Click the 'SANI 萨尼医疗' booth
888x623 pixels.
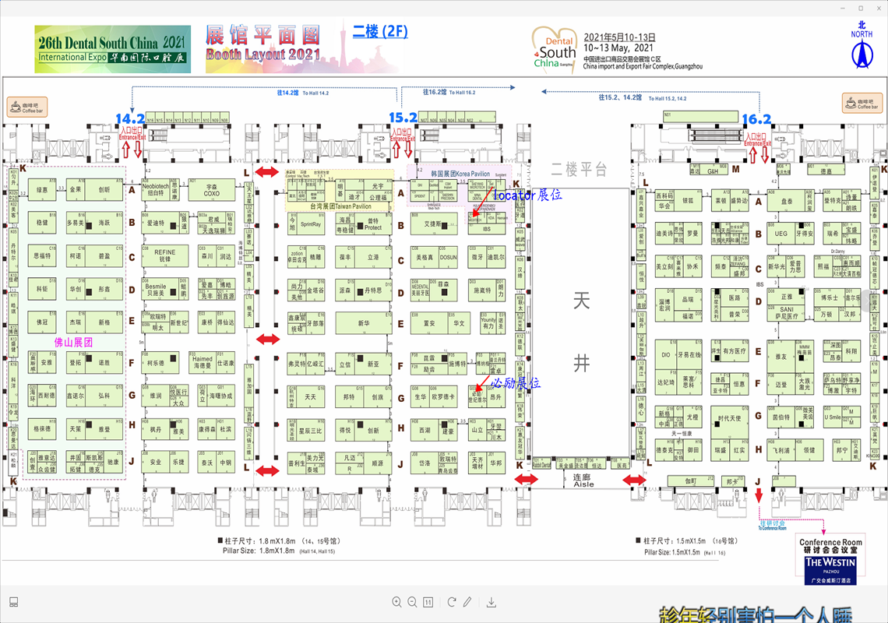pyautogui.click(x=787, y=312)
